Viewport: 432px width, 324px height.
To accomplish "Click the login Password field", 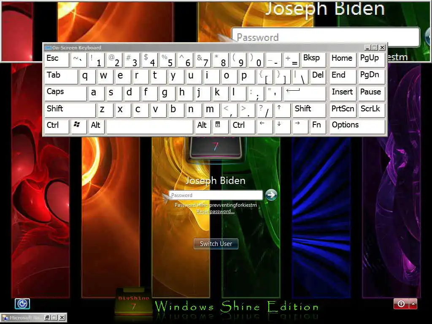I will pyautogui.click(x=216, y=195).
